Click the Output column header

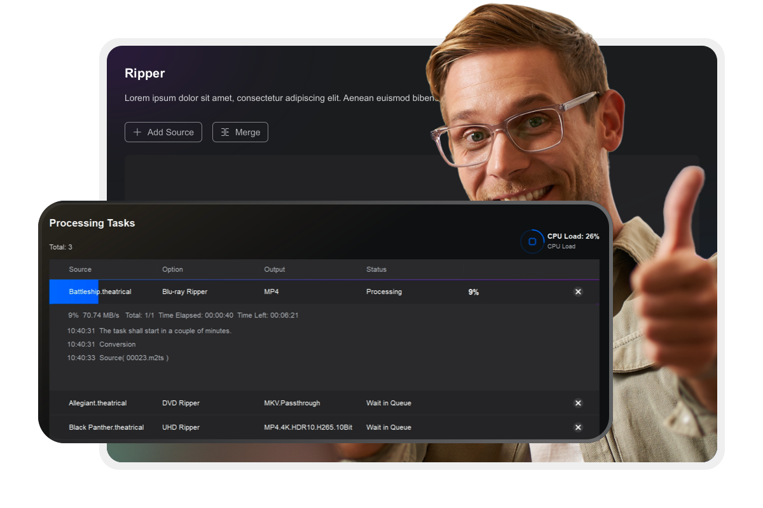275,269
